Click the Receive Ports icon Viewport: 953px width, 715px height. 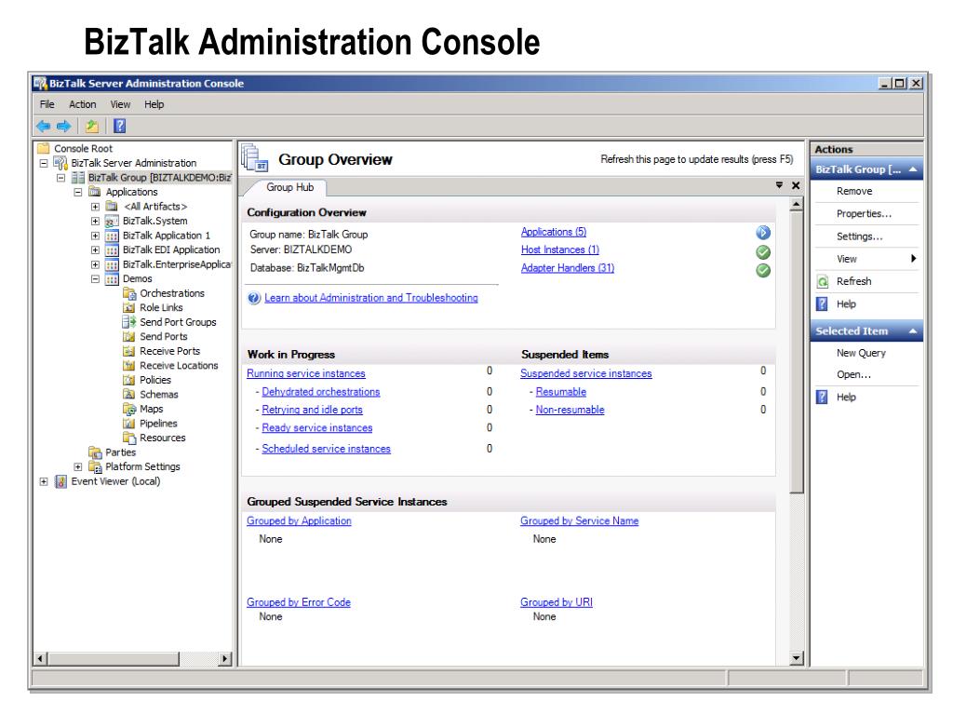pyautogui.click(x=128, y=351)
